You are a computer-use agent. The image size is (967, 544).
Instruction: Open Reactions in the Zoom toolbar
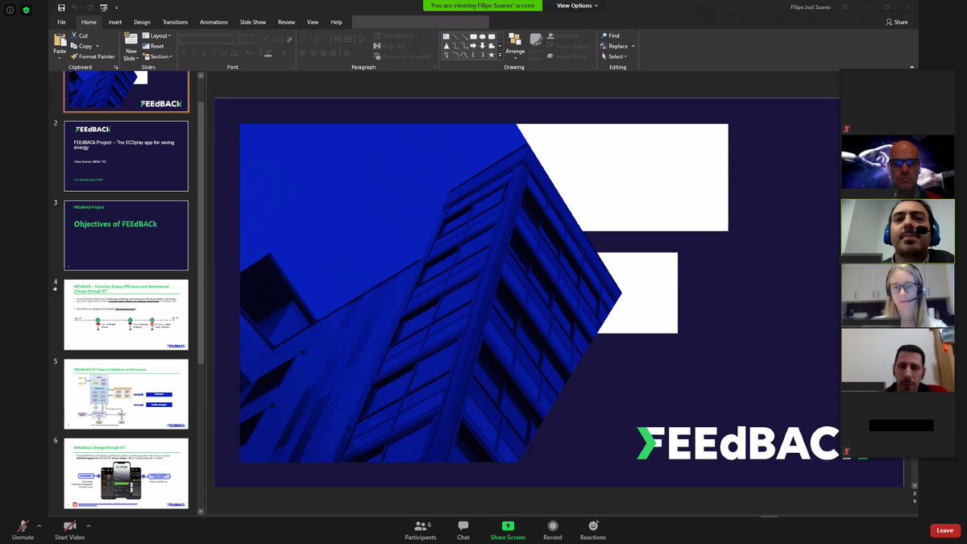click(592, 529)
